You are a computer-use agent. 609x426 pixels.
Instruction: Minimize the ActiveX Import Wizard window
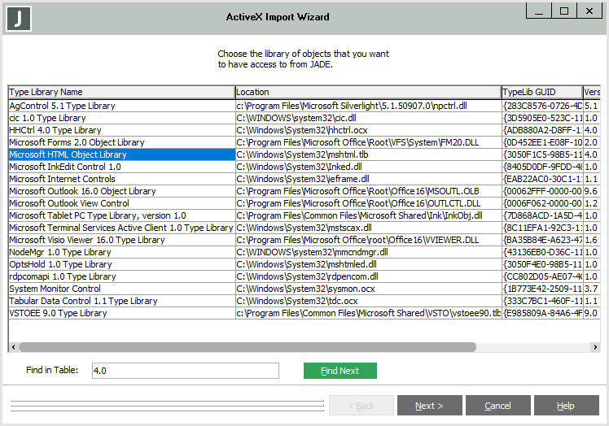pyautogui.click(x=539, y=11)
